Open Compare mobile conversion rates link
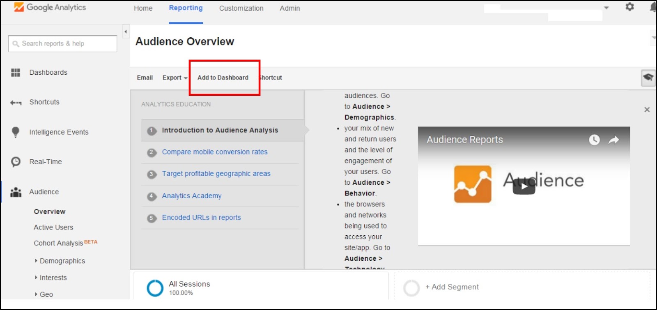Image resolution: width=657 pixels, height=310 pixels. 215,152
